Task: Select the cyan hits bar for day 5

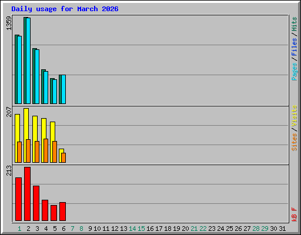Action: coord(55,92)
